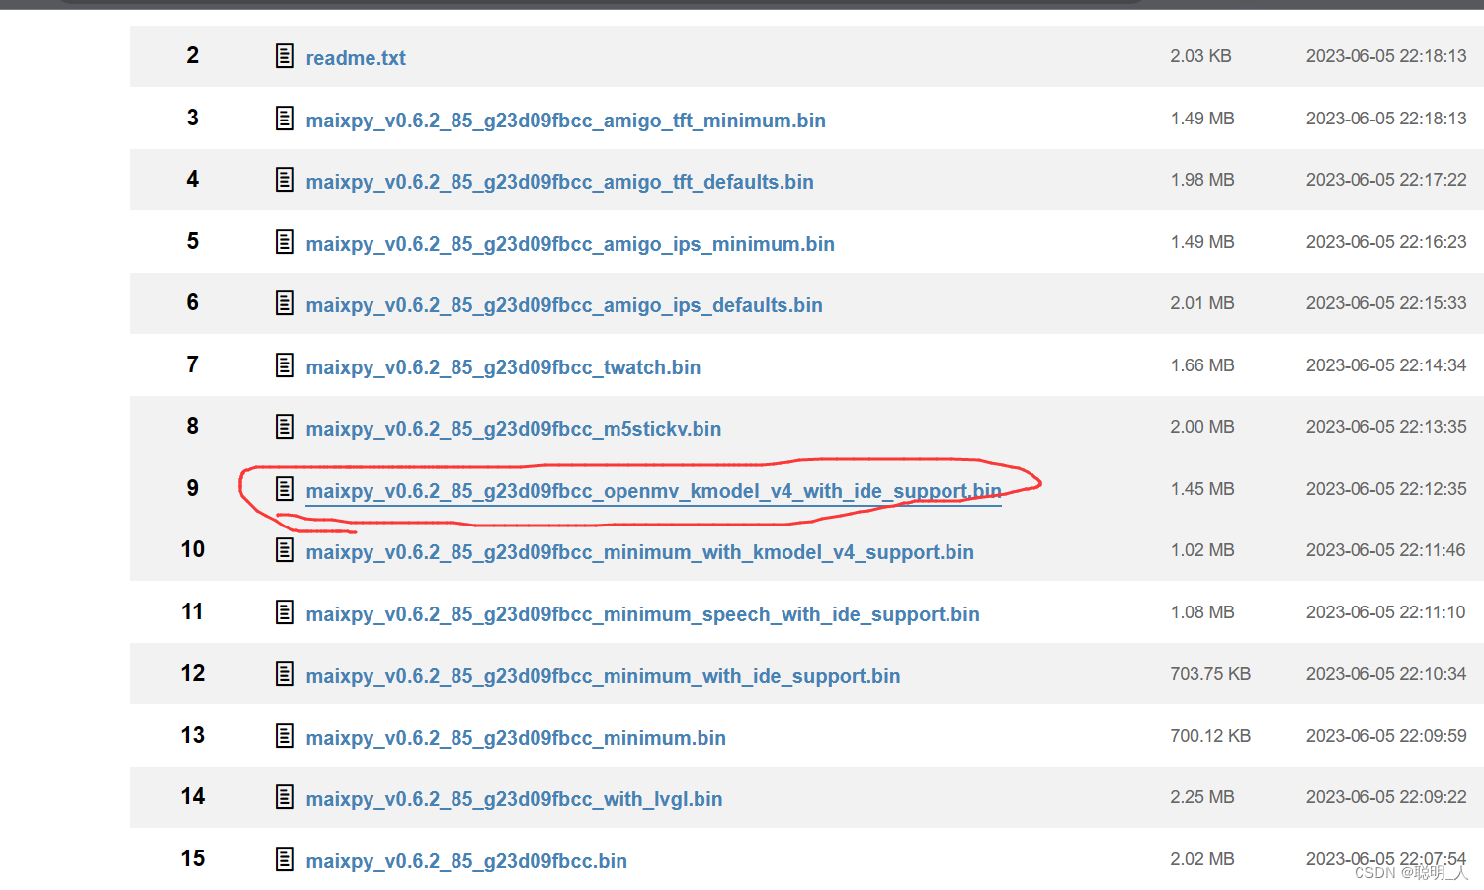
Task: Download the with_lvgl.bin firmware file
Action: (514, 799)
